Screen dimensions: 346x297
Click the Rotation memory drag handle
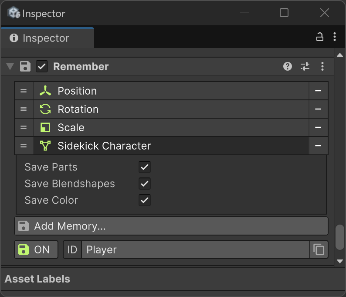pyautogui.click(x=24, y=109)
